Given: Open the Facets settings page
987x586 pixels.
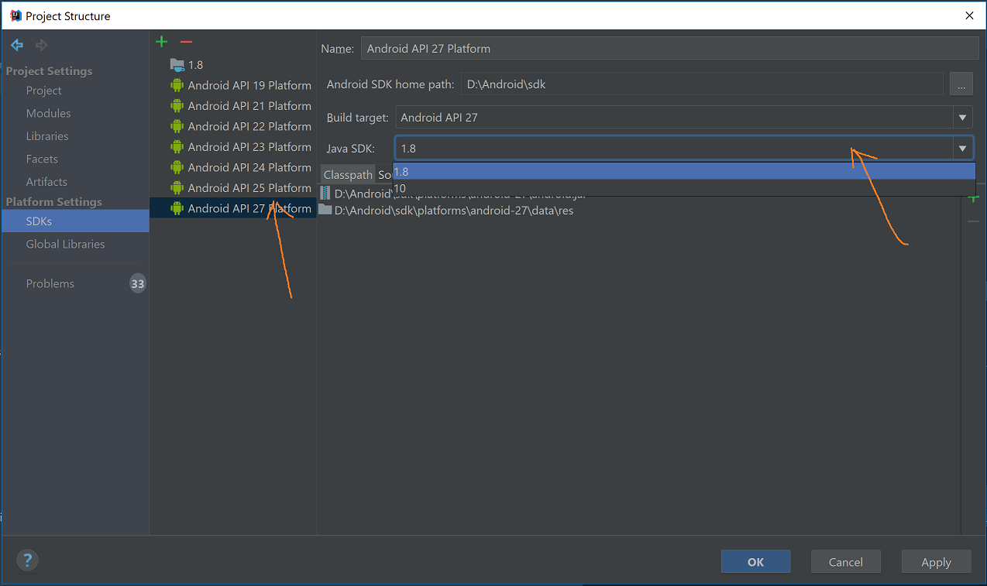Looking at the screenshot, I should (x=42, y=159).
